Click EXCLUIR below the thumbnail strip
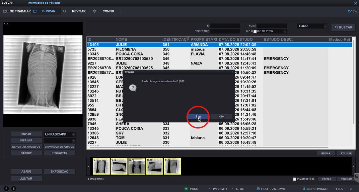359x192 pixels. pyautogui.click(x=346, y=179)
